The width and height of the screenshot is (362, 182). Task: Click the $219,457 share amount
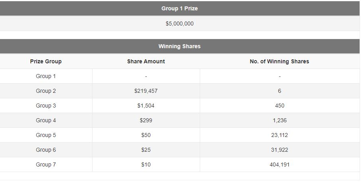point(146,91)
